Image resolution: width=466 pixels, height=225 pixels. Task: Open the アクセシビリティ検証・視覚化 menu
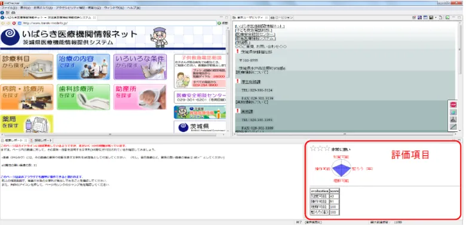click(x=78, y=8)
